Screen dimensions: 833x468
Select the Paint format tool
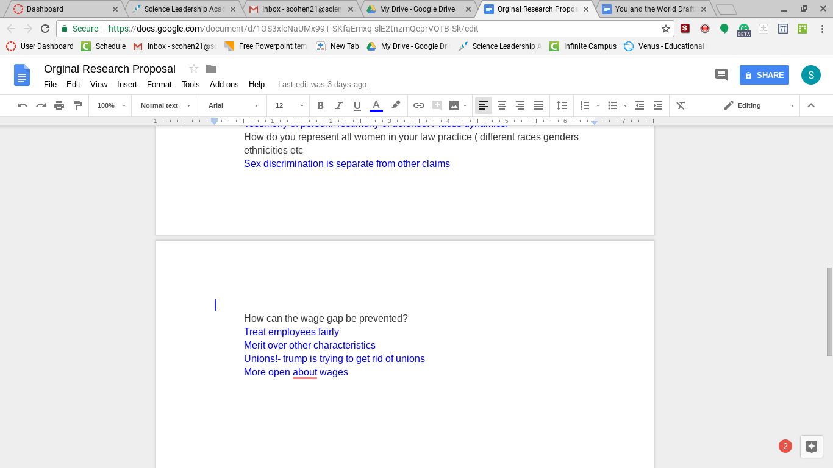point(77,105)
